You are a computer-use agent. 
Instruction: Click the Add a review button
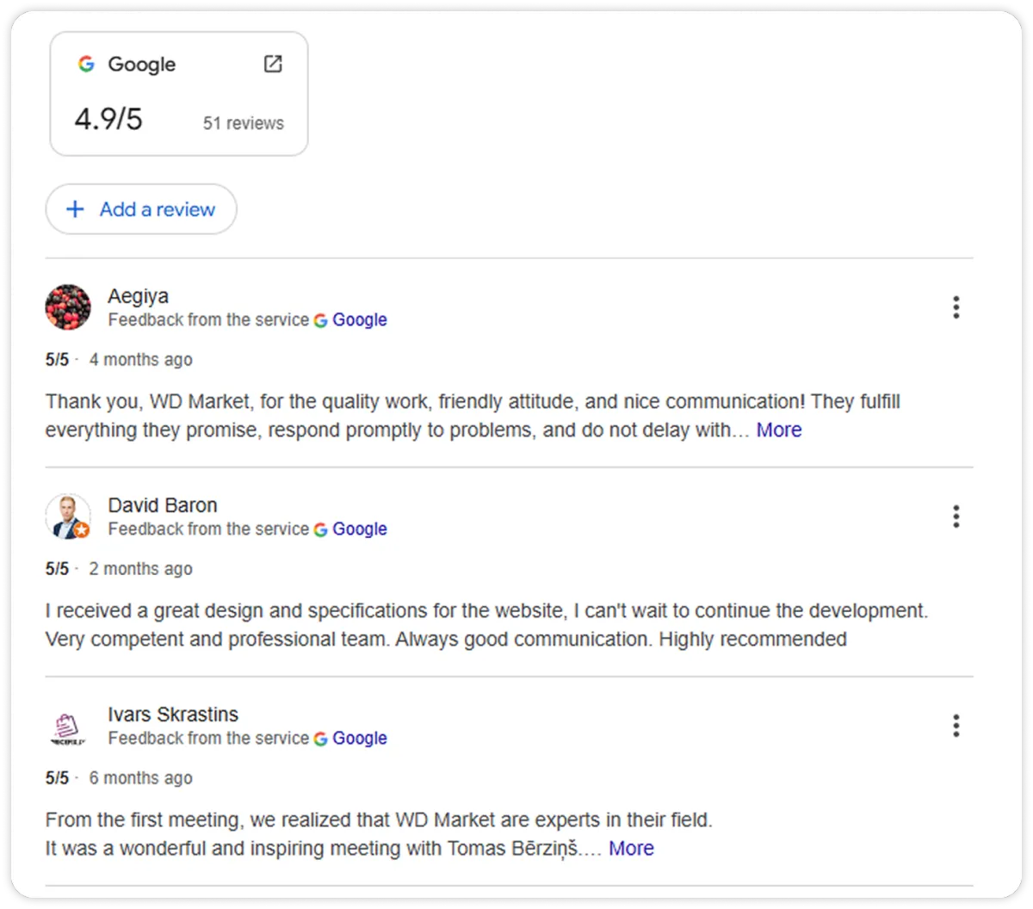click(x=141, y=209)
